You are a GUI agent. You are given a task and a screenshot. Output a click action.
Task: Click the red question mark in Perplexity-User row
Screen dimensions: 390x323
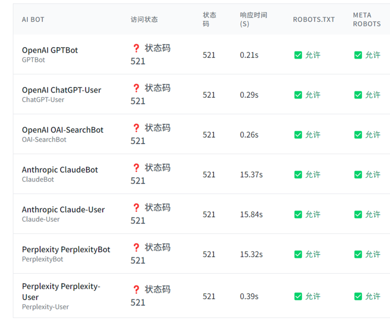point(136,289)
